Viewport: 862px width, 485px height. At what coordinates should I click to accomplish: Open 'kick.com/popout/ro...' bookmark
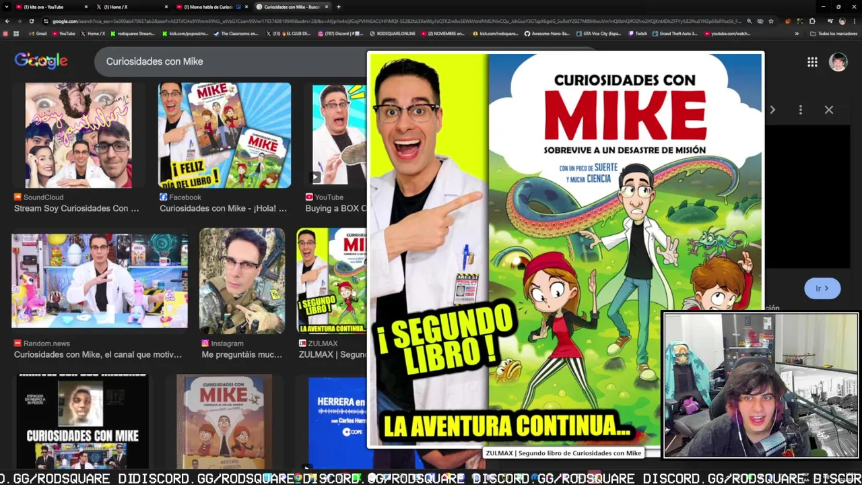point(185,34)
